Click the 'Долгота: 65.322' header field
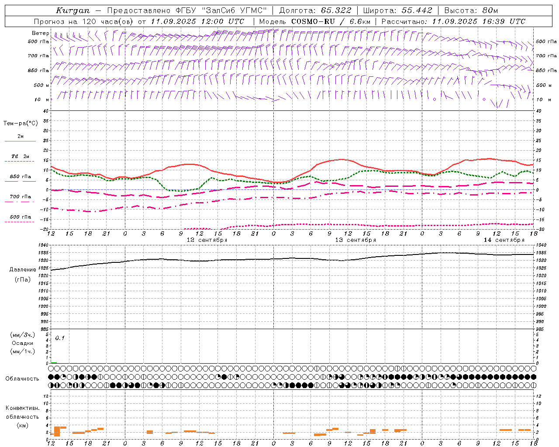The width and height of the screenshot is (559, 447). [314, 10]
